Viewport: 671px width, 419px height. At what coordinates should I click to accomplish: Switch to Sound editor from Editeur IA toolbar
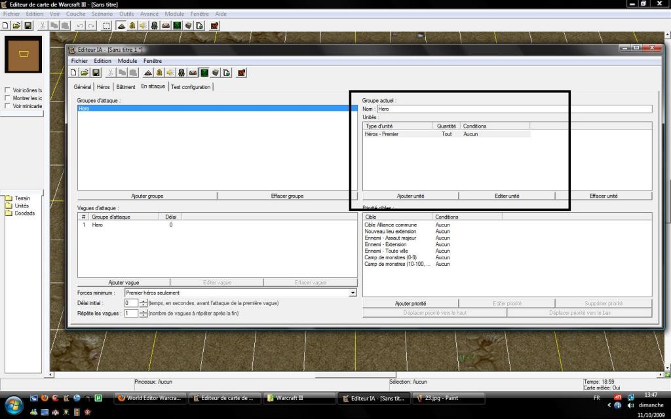click(170, 73)
